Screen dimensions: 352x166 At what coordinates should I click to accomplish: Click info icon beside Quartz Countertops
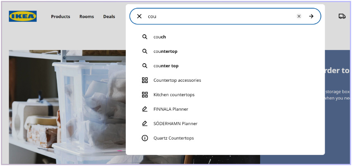click(145, 138)
